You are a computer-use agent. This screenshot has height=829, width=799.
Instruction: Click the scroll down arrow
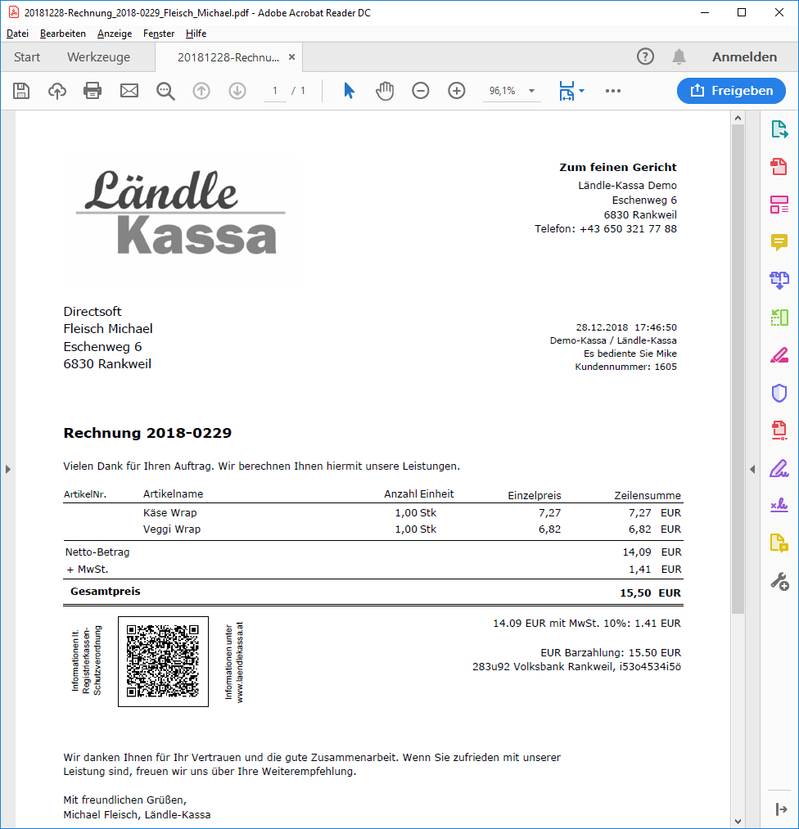738,822
